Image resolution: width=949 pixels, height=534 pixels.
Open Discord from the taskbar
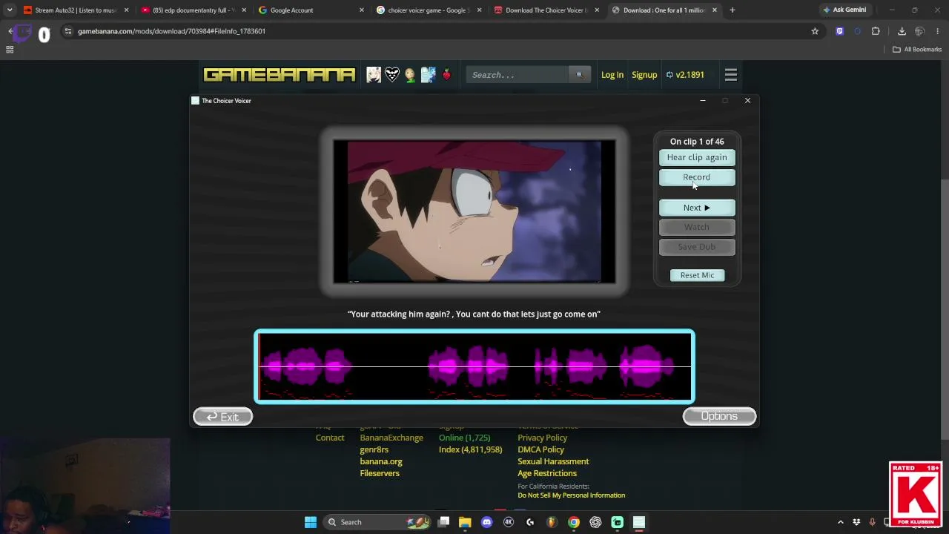point(486,522)
